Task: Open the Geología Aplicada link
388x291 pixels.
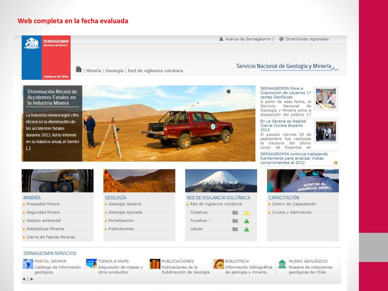Action: [x=125, y=212]
